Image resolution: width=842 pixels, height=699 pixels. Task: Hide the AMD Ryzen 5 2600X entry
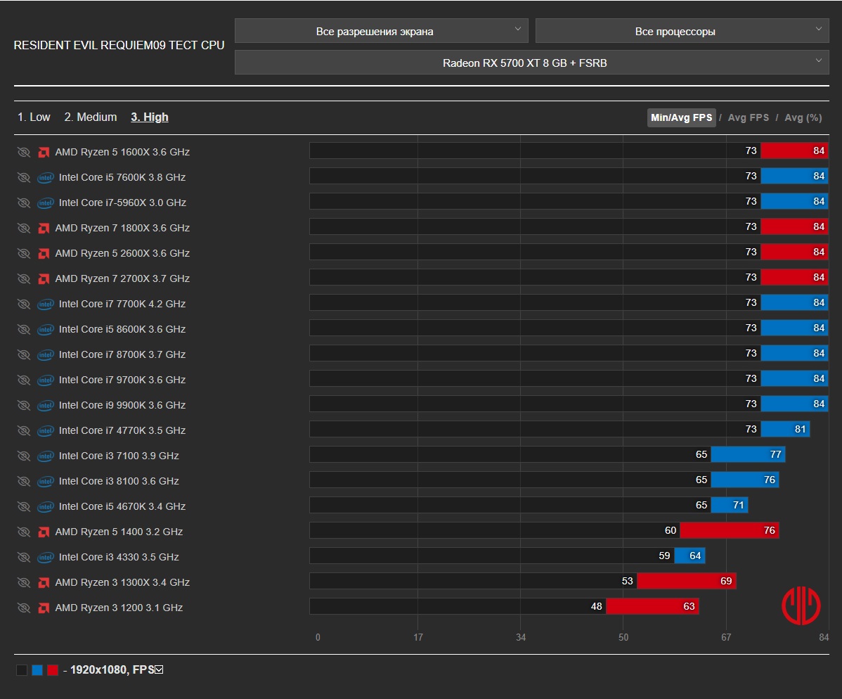(x=24, y=253)
